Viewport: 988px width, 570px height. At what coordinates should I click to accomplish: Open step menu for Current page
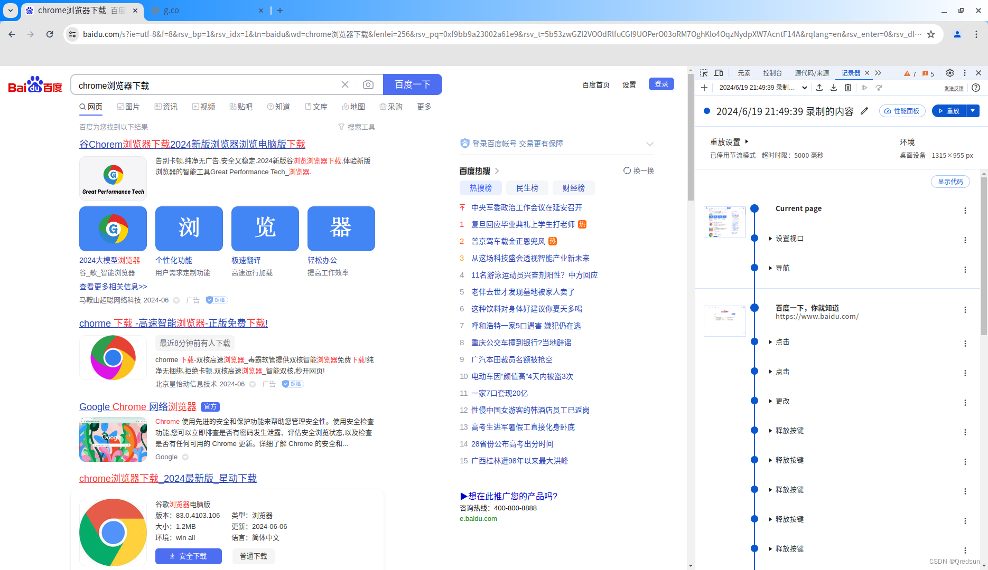pos(965,211)
